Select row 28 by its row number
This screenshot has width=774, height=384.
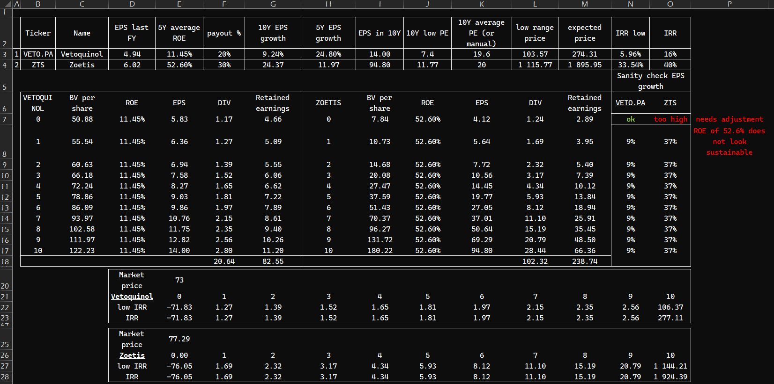[5, 377]
